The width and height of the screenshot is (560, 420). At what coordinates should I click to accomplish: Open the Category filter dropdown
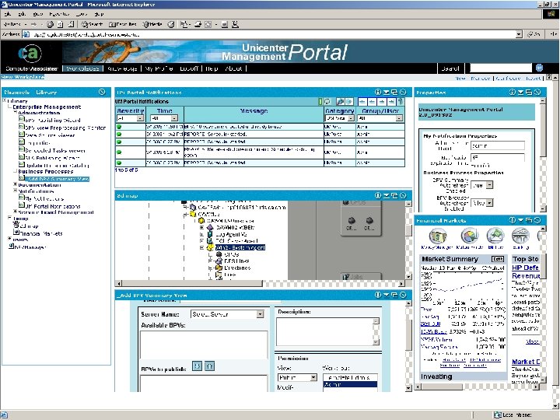pyautogui.click(x=351, y=118)
